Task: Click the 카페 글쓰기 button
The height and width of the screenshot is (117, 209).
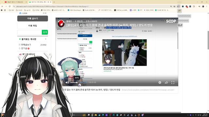Action: pyautogui.click(x=33, y=19)
